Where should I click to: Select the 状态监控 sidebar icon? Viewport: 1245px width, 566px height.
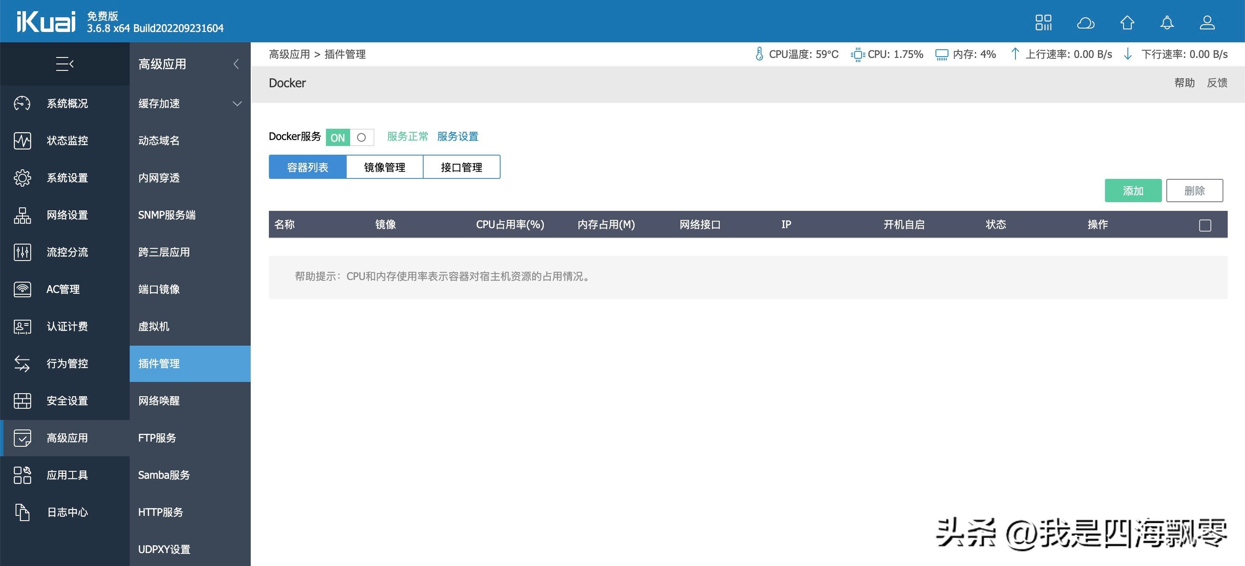[x=22, y=140]
